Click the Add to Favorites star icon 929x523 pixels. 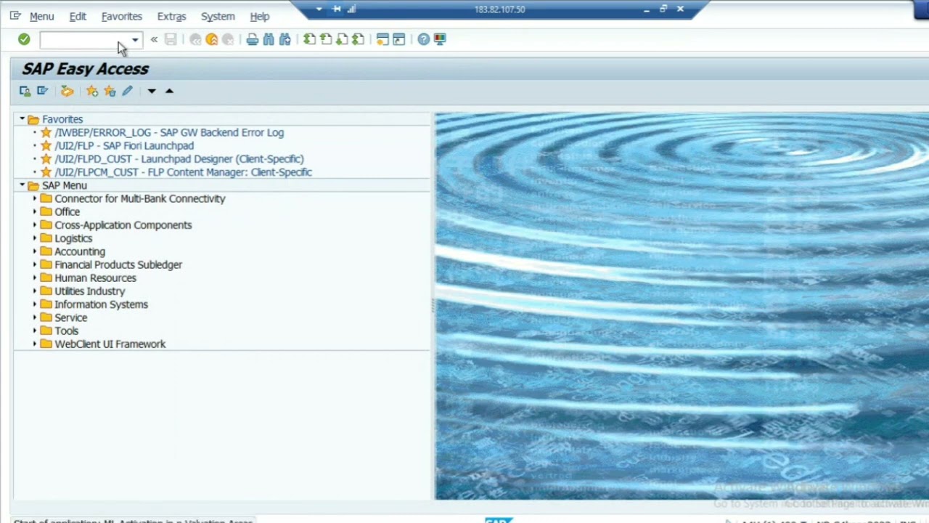92,91
